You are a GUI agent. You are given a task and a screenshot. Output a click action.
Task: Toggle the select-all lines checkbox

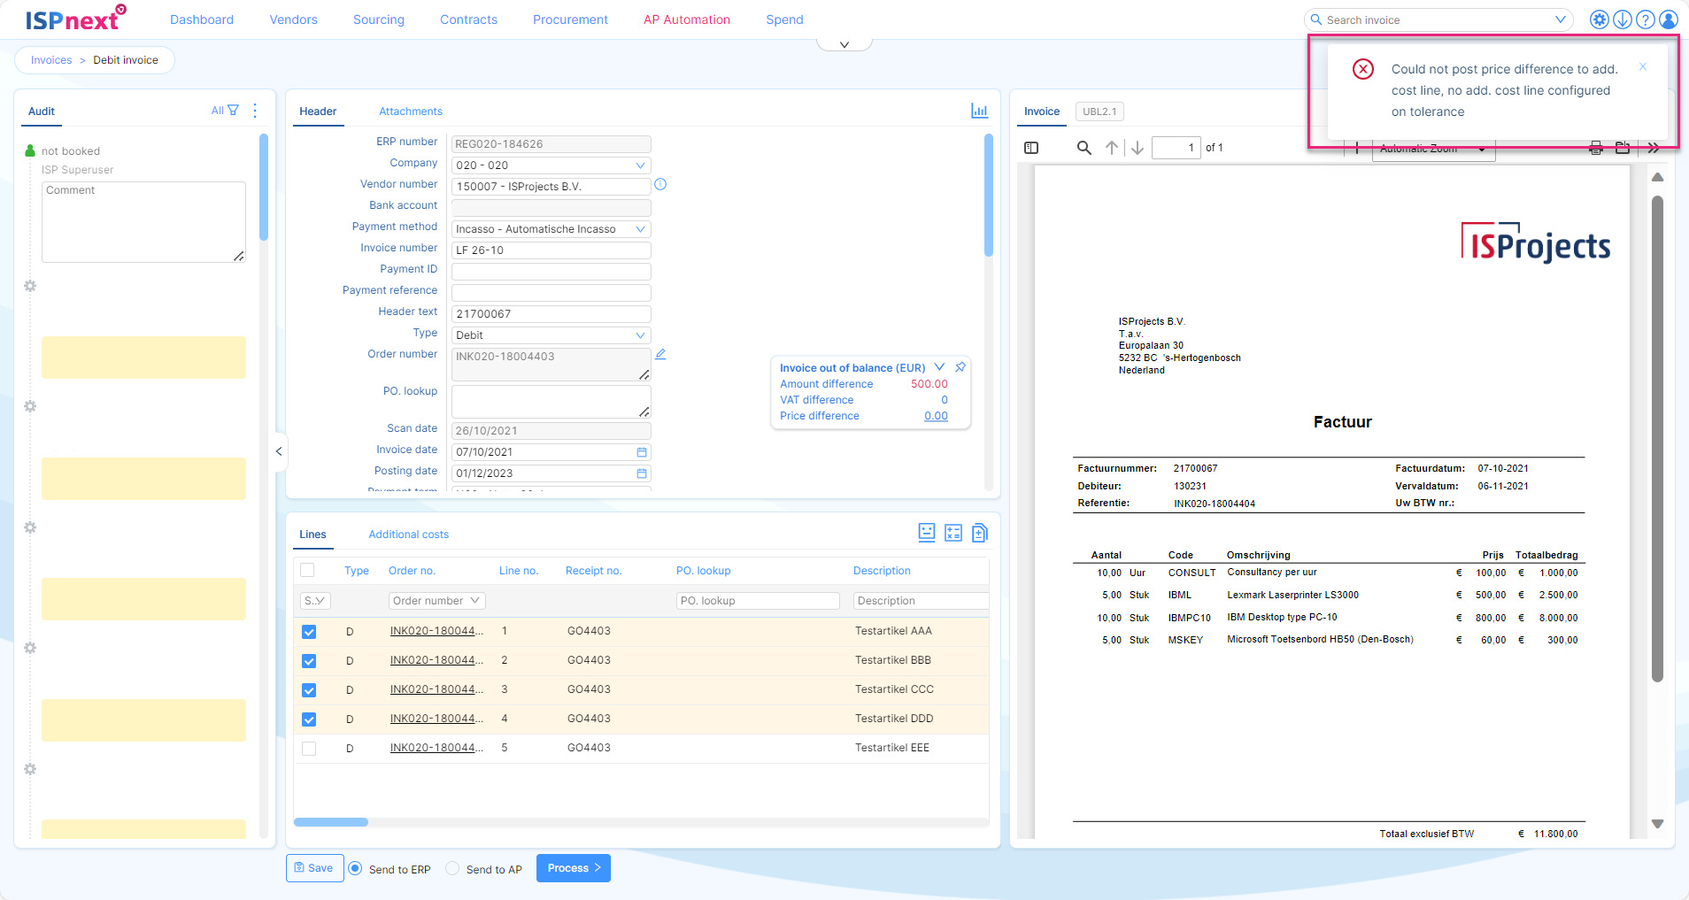pyautogui.click(x=307, y=571)
